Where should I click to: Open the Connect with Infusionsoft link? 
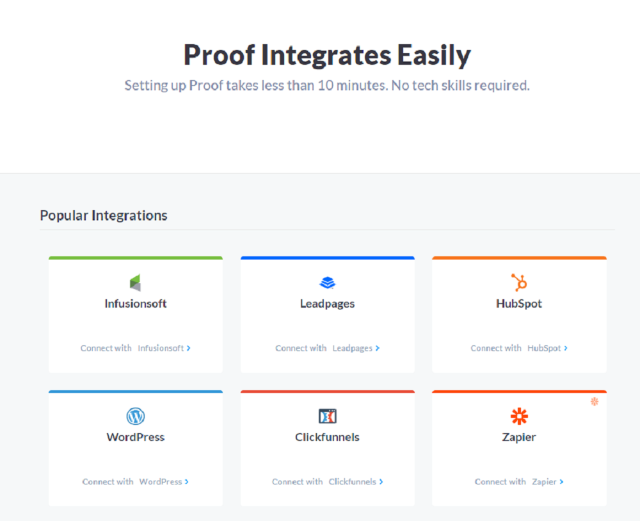[134, 348]
